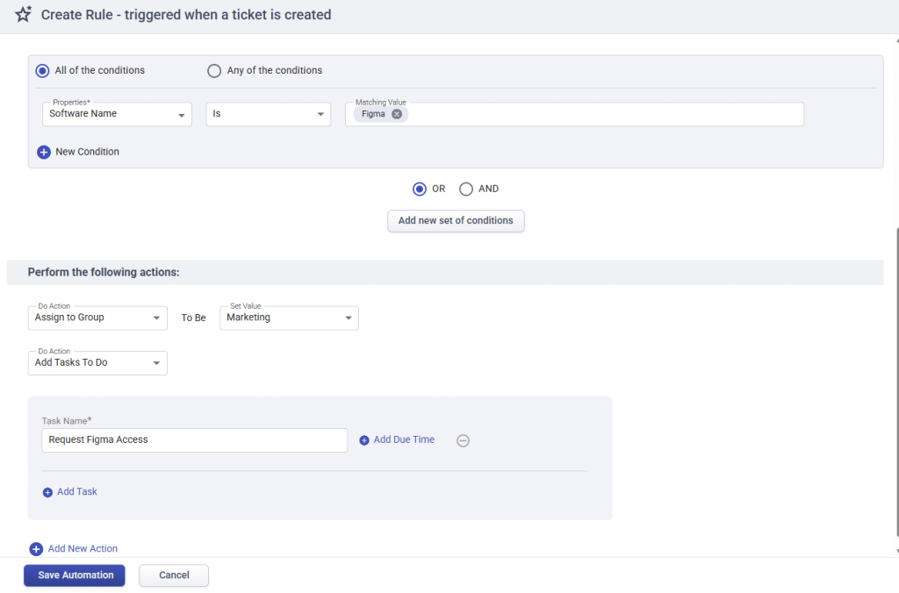Image resolution: width=899 pixels, height=593 pixels.
Task: Click the Cancel button
Action: [174, 575]
